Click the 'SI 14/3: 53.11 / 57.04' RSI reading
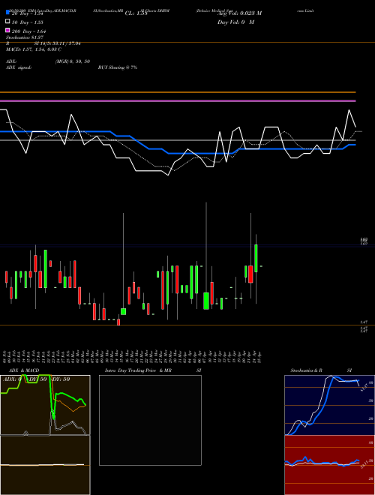Image resolution: width=375 pixels, height=495 pixels. pyautogui.click(x=58, y=43)
